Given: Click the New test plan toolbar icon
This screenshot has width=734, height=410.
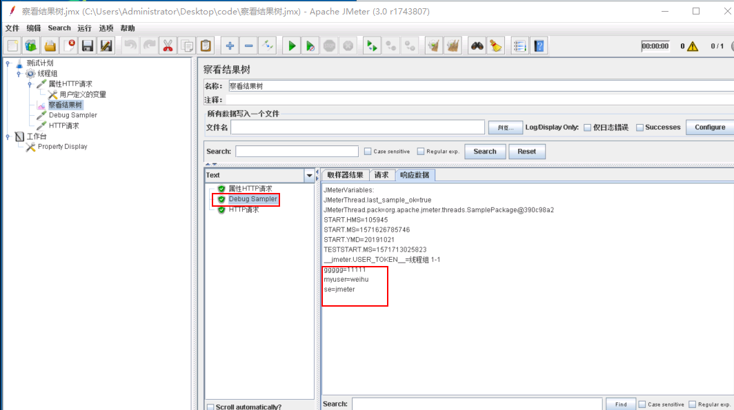Looking at the screenshot, I should pyautogui.click(x=12, y=45).
